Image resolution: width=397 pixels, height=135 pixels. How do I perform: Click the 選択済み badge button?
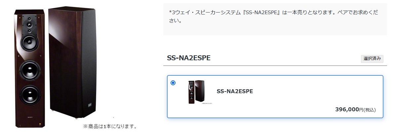click(x=373, y=59)
